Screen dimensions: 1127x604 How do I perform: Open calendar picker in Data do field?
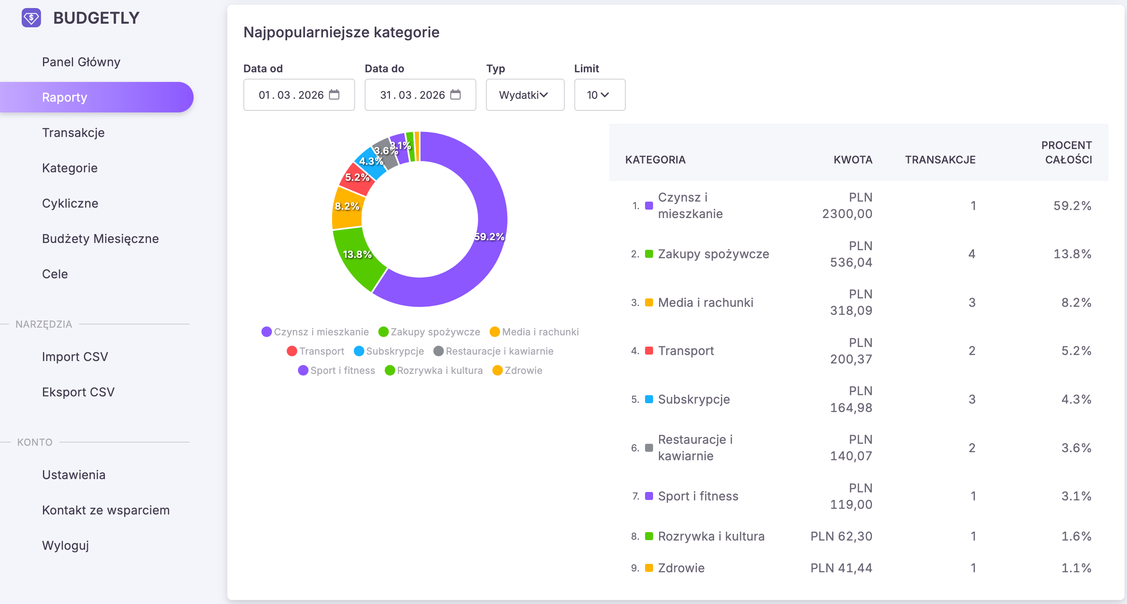pyautogui.click(x=455, y=94)
